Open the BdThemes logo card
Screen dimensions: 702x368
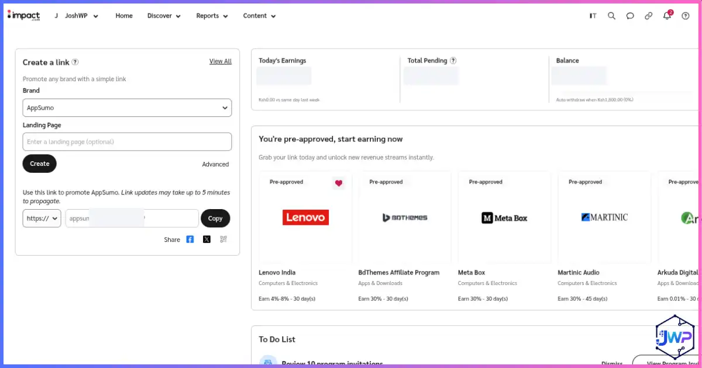click(405, 217)
